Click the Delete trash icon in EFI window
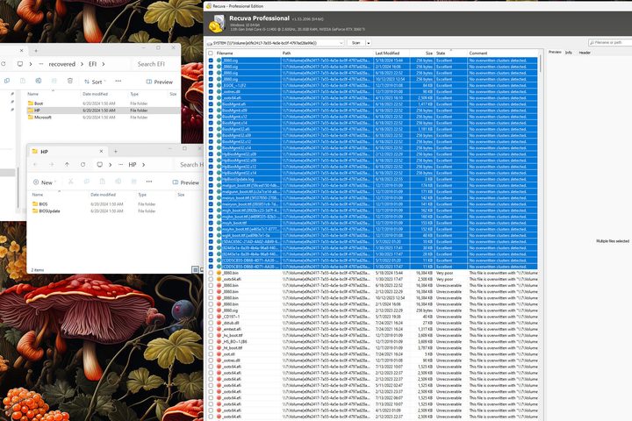 70,81
